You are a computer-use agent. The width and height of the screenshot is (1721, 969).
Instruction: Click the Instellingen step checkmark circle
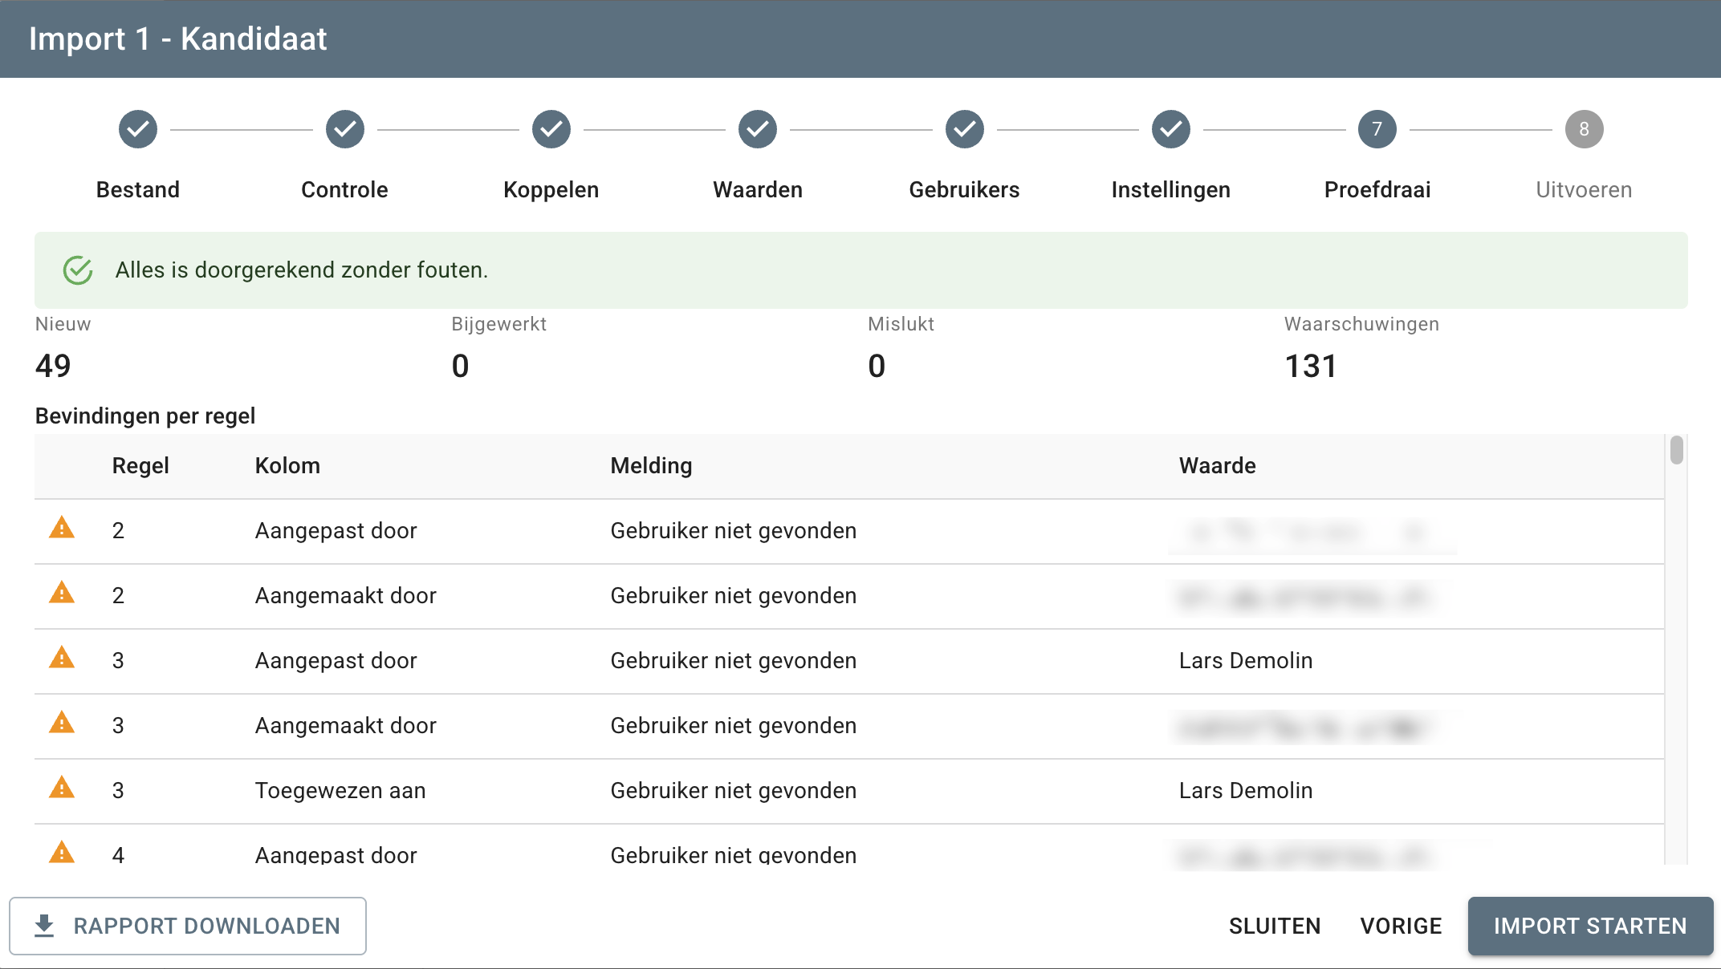[x=1171, y=129]
